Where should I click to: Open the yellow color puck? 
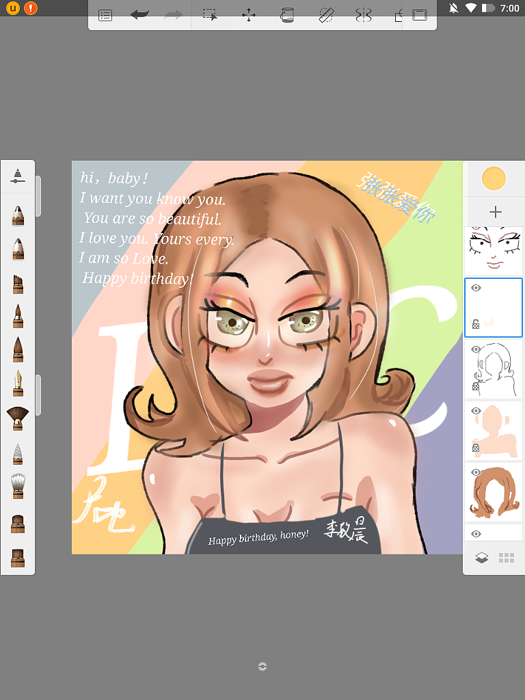pos(494,178)
